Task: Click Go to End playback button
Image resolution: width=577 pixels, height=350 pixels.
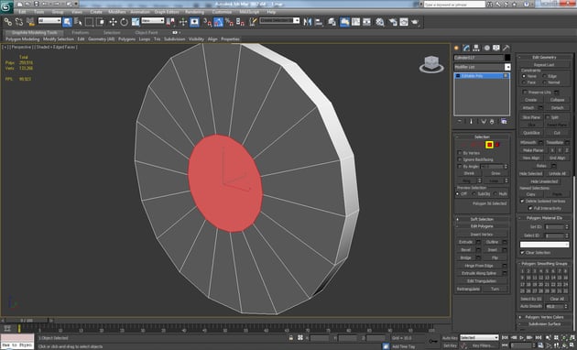Action: point(539,337)
